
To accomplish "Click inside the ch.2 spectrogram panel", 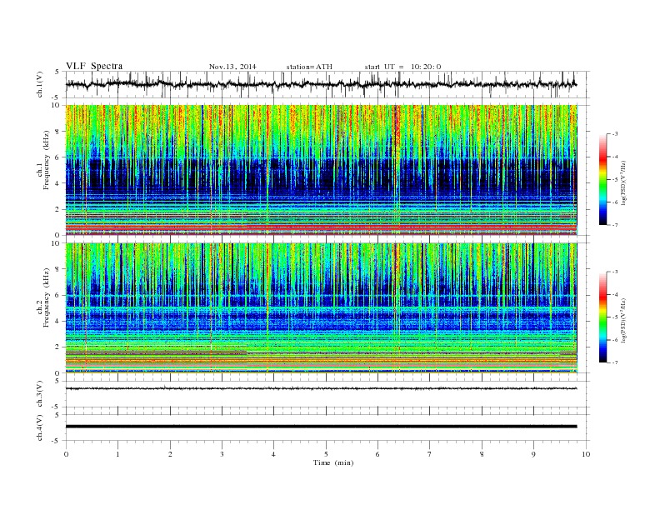I will tap(321, 307).
